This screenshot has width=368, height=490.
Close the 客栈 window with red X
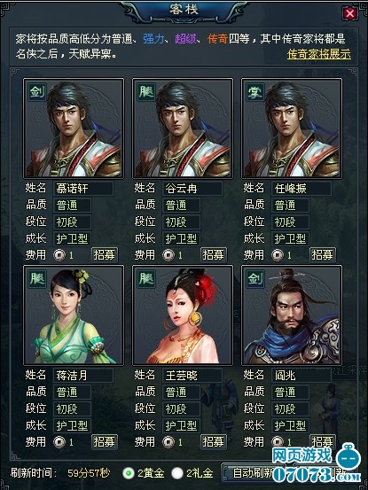click(x=349, y=13)
